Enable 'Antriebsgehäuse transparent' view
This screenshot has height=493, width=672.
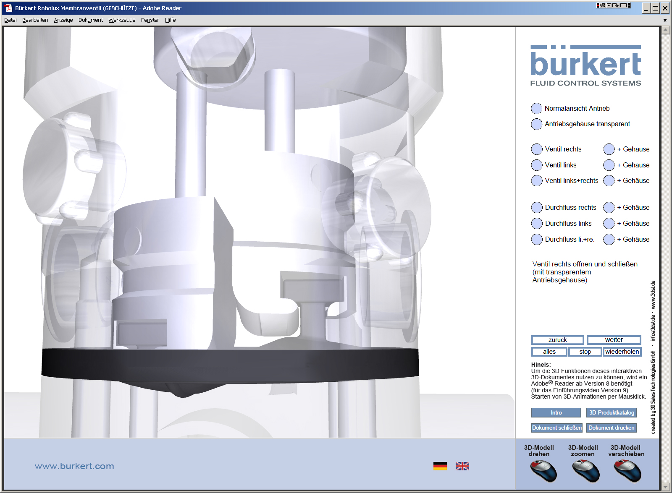536,124
